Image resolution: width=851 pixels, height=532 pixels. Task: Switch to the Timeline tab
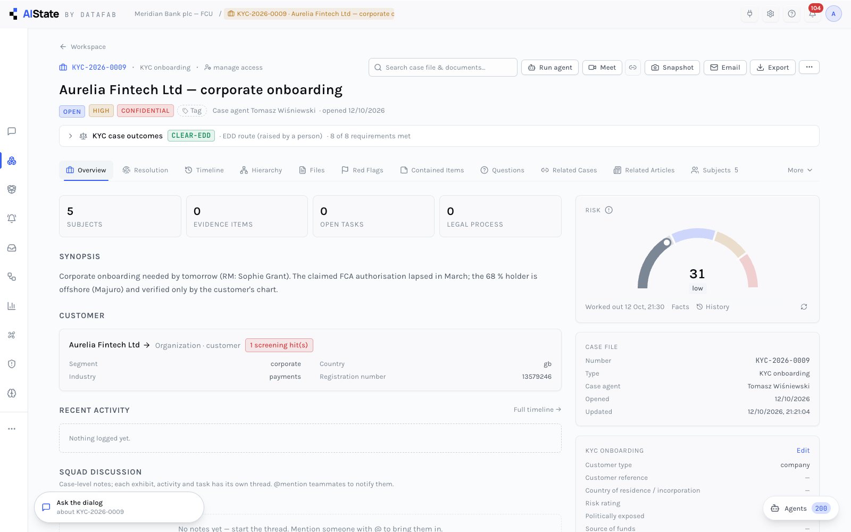[204, 170]
